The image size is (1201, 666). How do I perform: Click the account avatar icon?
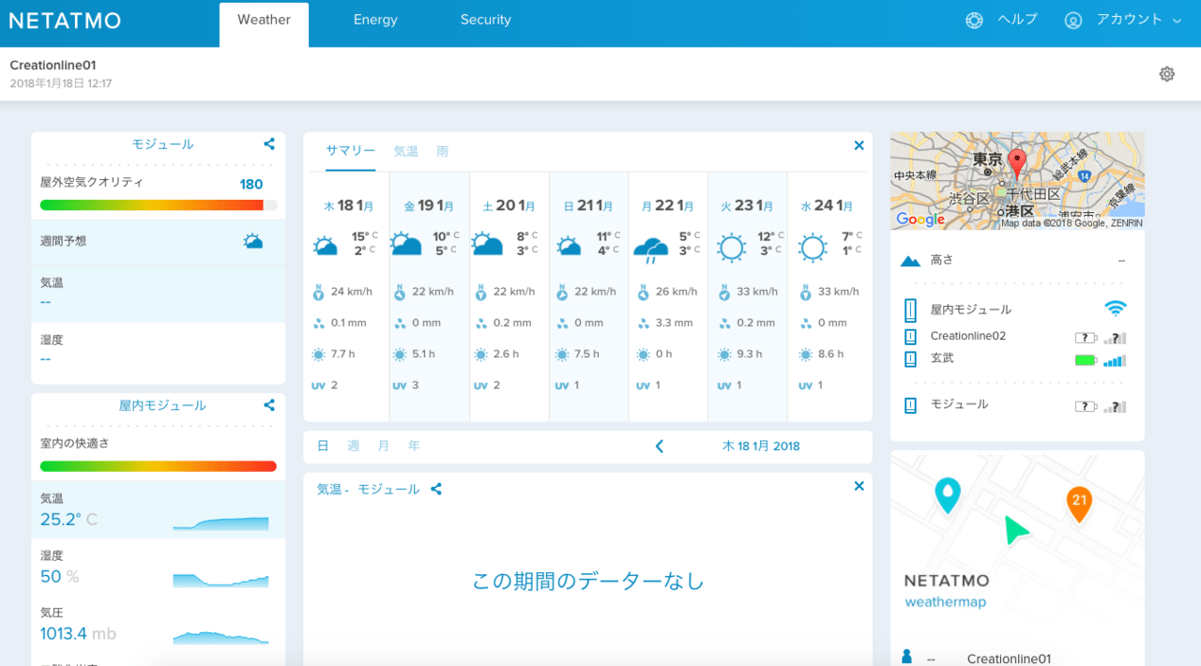point(1073,20)
